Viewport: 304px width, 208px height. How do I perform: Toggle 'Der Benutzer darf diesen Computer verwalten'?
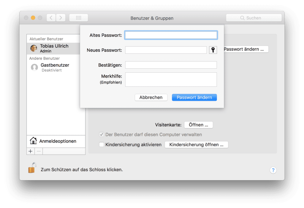(102, 135)
